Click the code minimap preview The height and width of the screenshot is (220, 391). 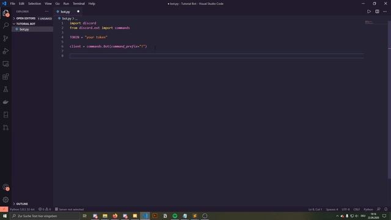point(369,23)
